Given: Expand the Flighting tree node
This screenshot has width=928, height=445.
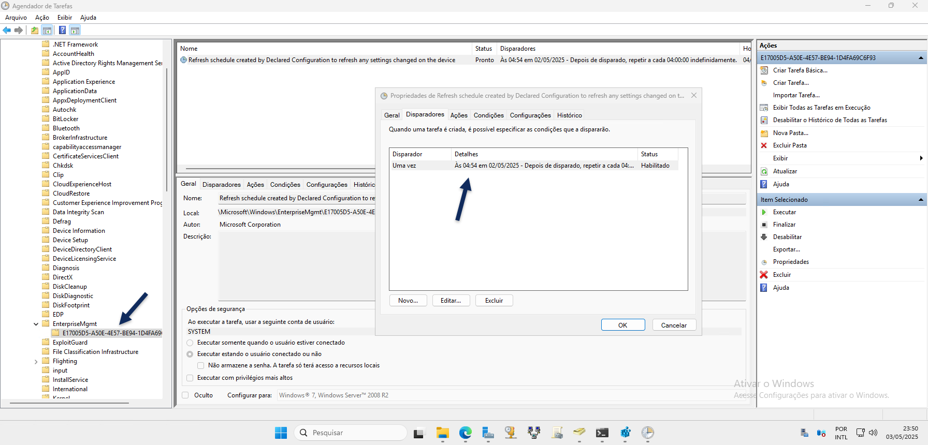Looking at the screenshot, I should point(36,362).
